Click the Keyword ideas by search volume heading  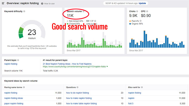coord(21,81)
